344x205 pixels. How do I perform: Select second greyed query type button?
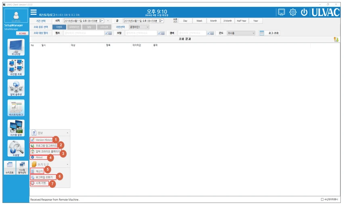pos(74,27)
